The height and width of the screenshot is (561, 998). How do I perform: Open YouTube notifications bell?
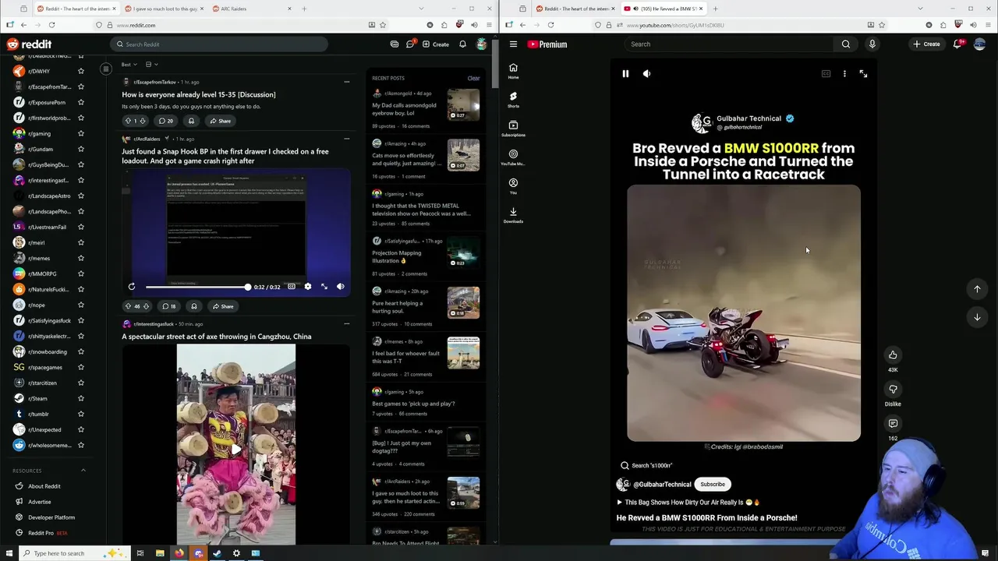point(957,44)
